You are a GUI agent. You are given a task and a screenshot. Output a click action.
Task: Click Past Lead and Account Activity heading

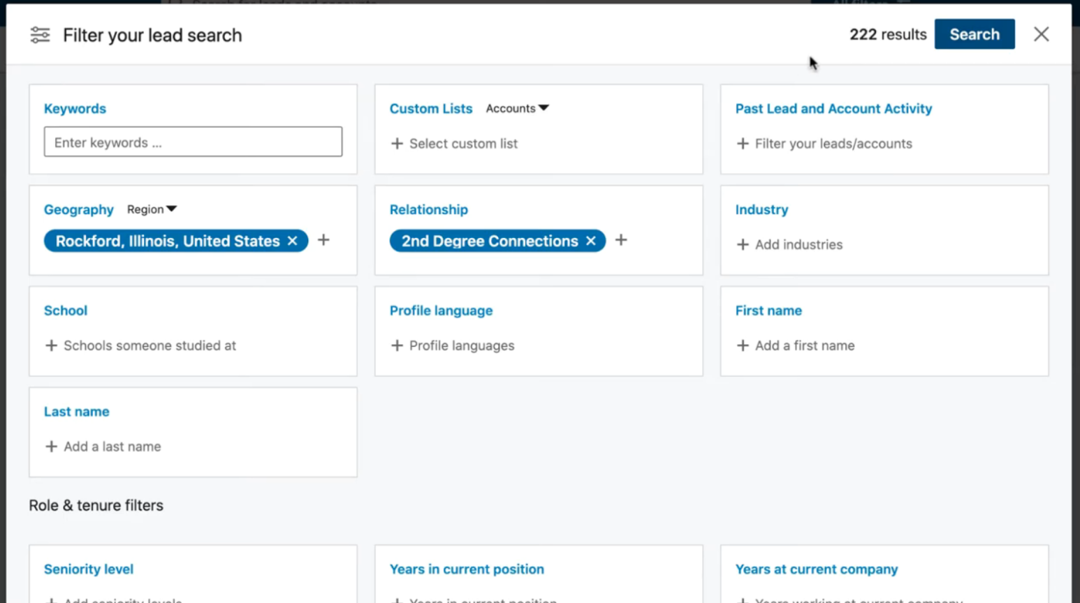point(833,109)
